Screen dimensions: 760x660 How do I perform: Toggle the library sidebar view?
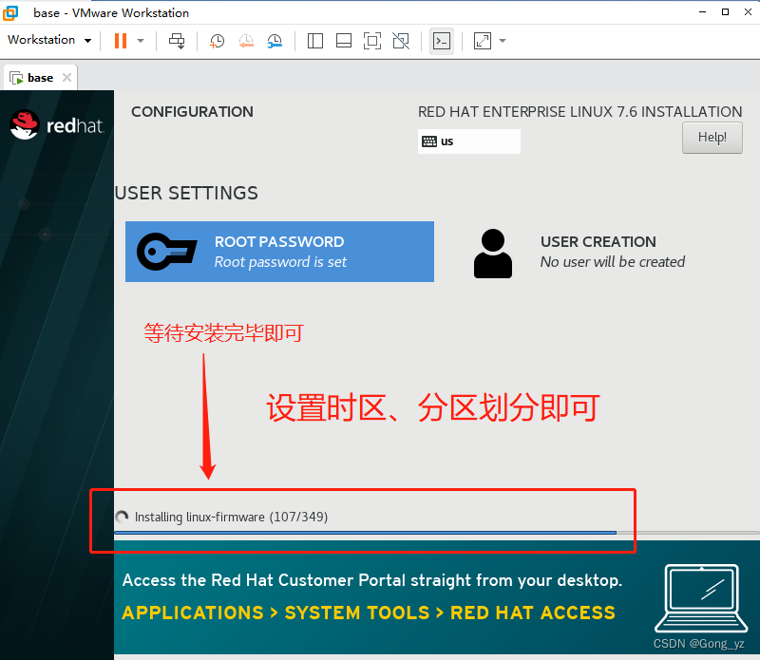click(x=315, y=41)
